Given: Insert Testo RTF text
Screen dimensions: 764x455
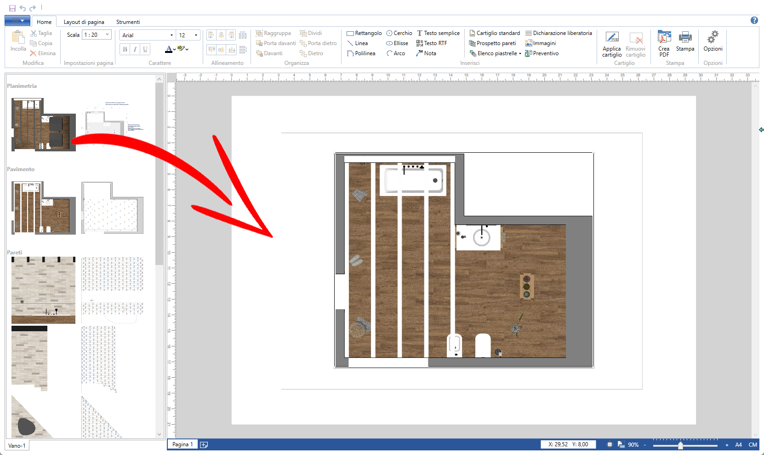Looking at the screenshot, I should point(432,43).
